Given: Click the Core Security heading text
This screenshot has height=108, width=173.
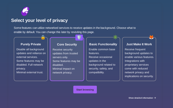Looking at the screenshot, I should [67, 44].
